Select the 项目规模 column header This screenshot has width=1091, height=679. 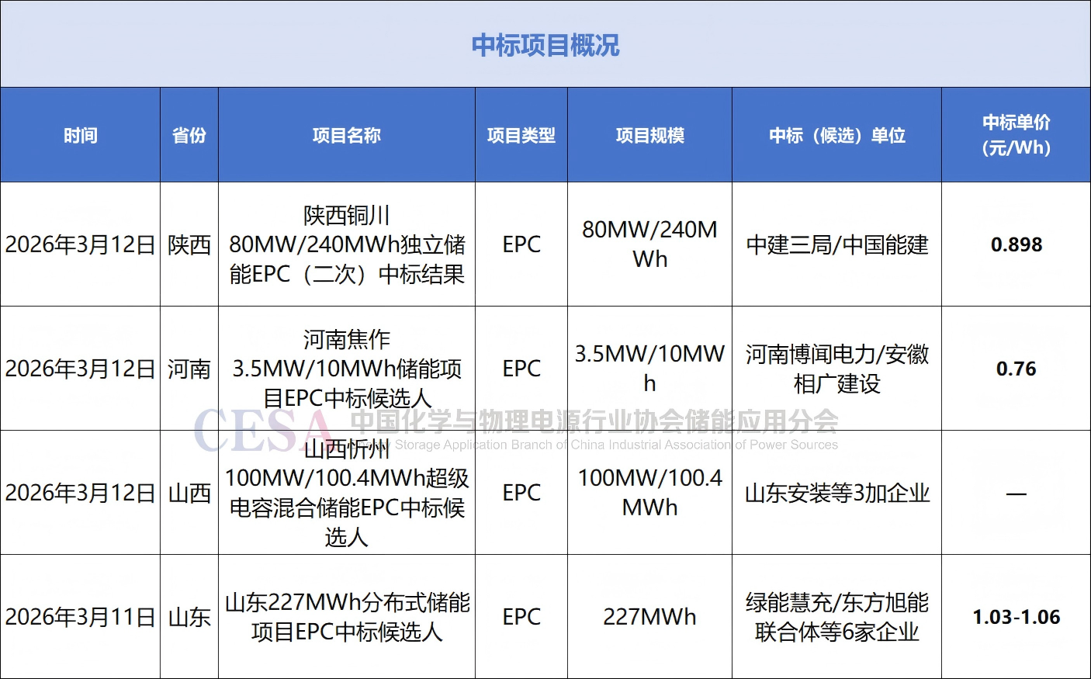(x=649, y=135)
